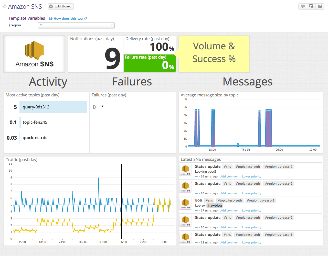Screen dimensions: 328x256
Task: Click the Edit Board button
Action: tap(60, 6)
